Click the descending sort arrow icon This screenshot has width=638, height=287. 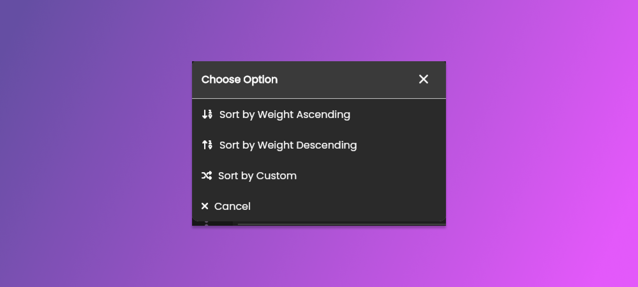pos(207,145)
